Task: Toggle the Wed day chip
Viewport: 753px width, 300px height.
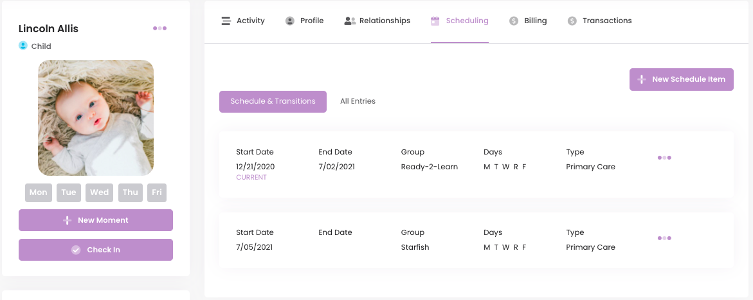Action: (x=100, y=192)
